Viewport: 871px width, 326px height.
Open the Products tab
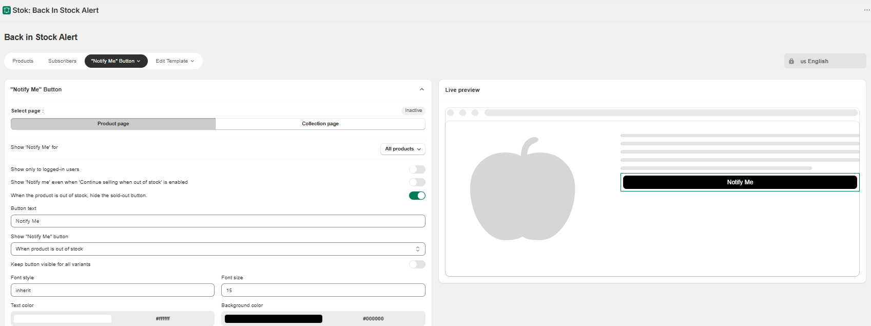[23, 61]
